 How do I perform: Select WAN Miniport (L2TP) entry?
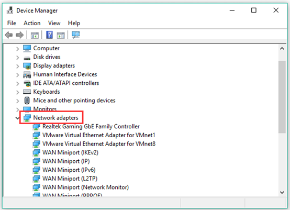tap(70, 179)
